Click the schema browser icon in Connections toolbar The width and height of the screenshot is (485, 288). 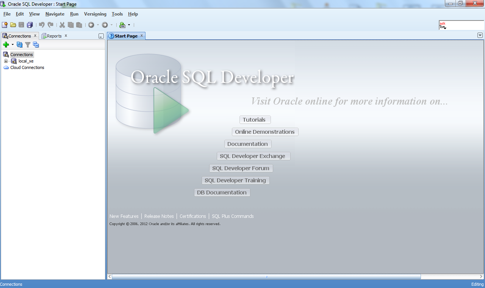(36, 45)
